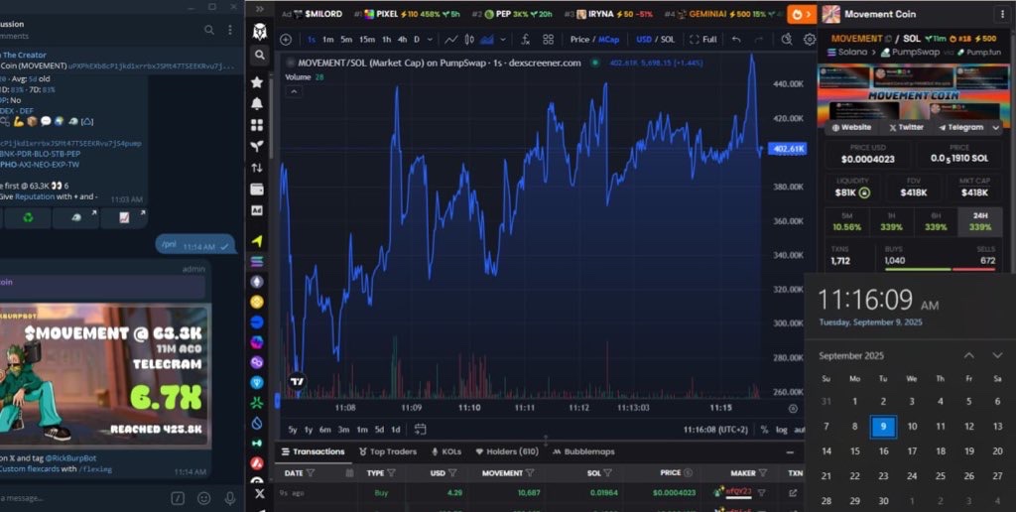The height and width of the screenshot is (512, 1016).
Task: Select the Base chain icon in sidebar
Action: pos(257,322)
